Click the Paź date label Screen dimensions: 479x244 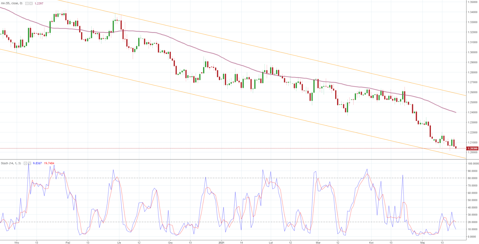coord(68,242)
